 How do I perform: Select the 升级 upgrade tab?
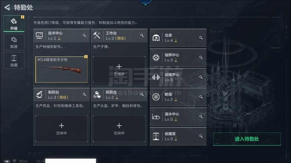coord(14,24)
